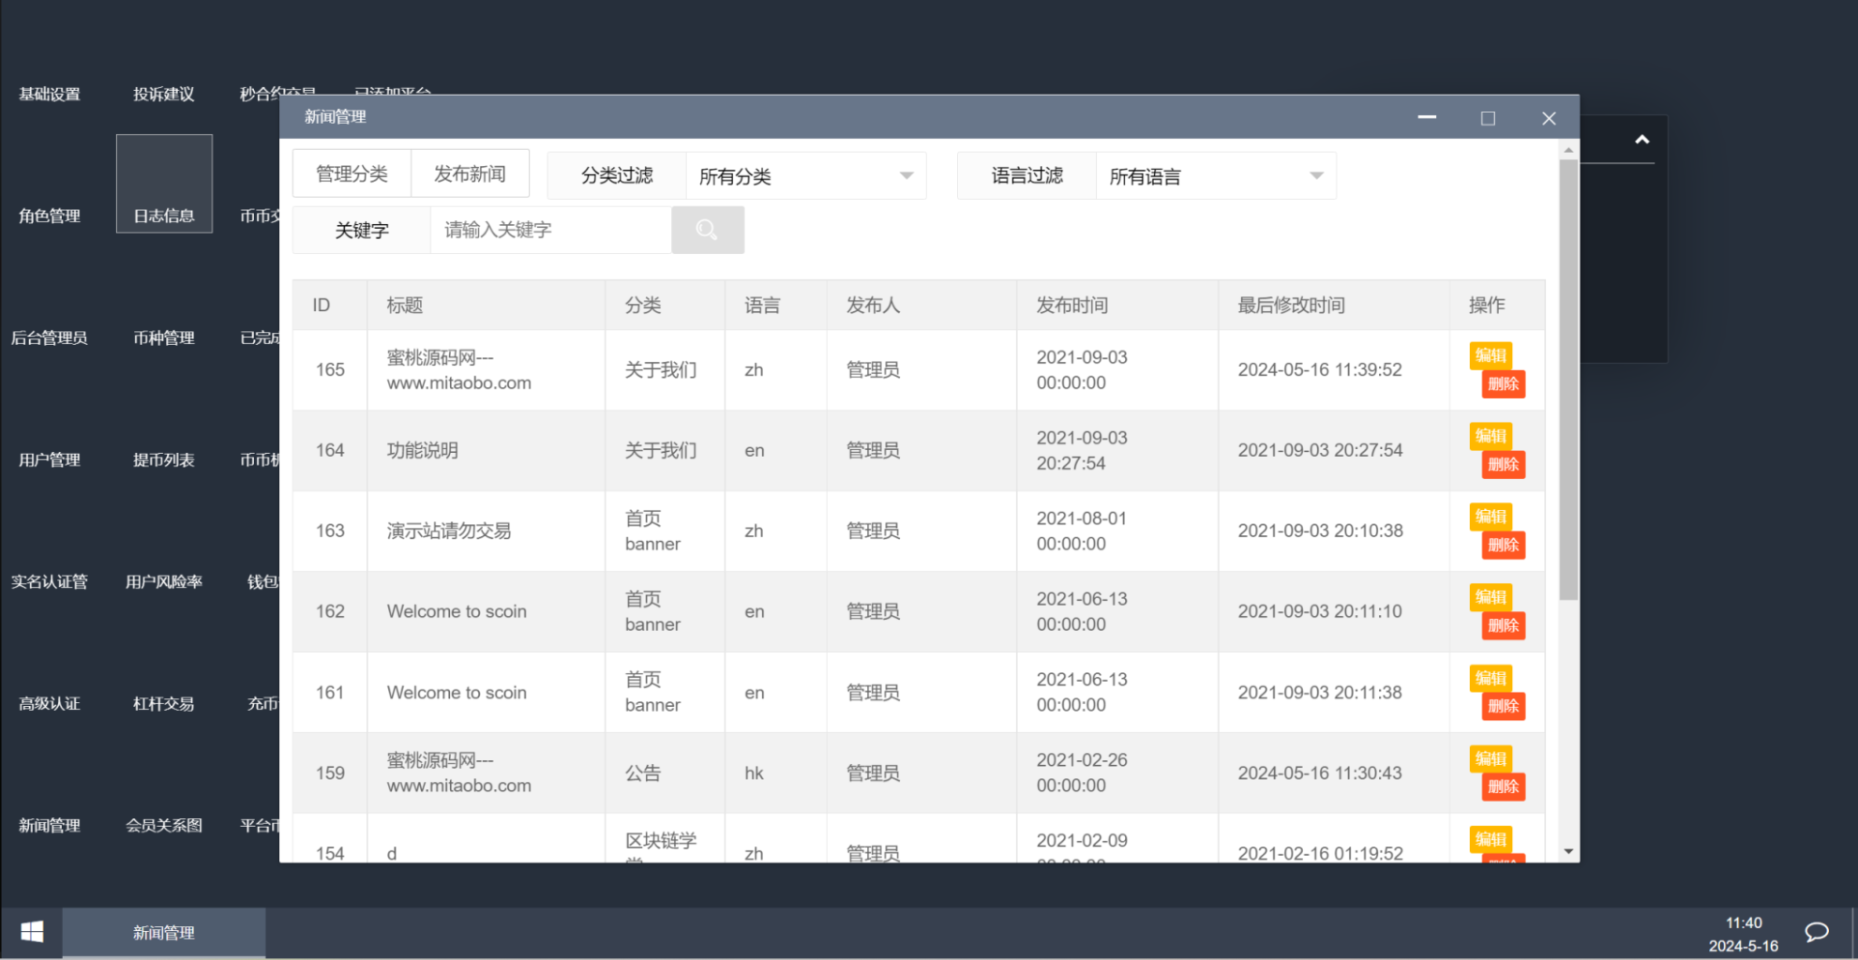The height and width of the screenshot is (960, 1858).
Task: Open the 会员关系图 desktop icon
Action: [x=164, y=825]
